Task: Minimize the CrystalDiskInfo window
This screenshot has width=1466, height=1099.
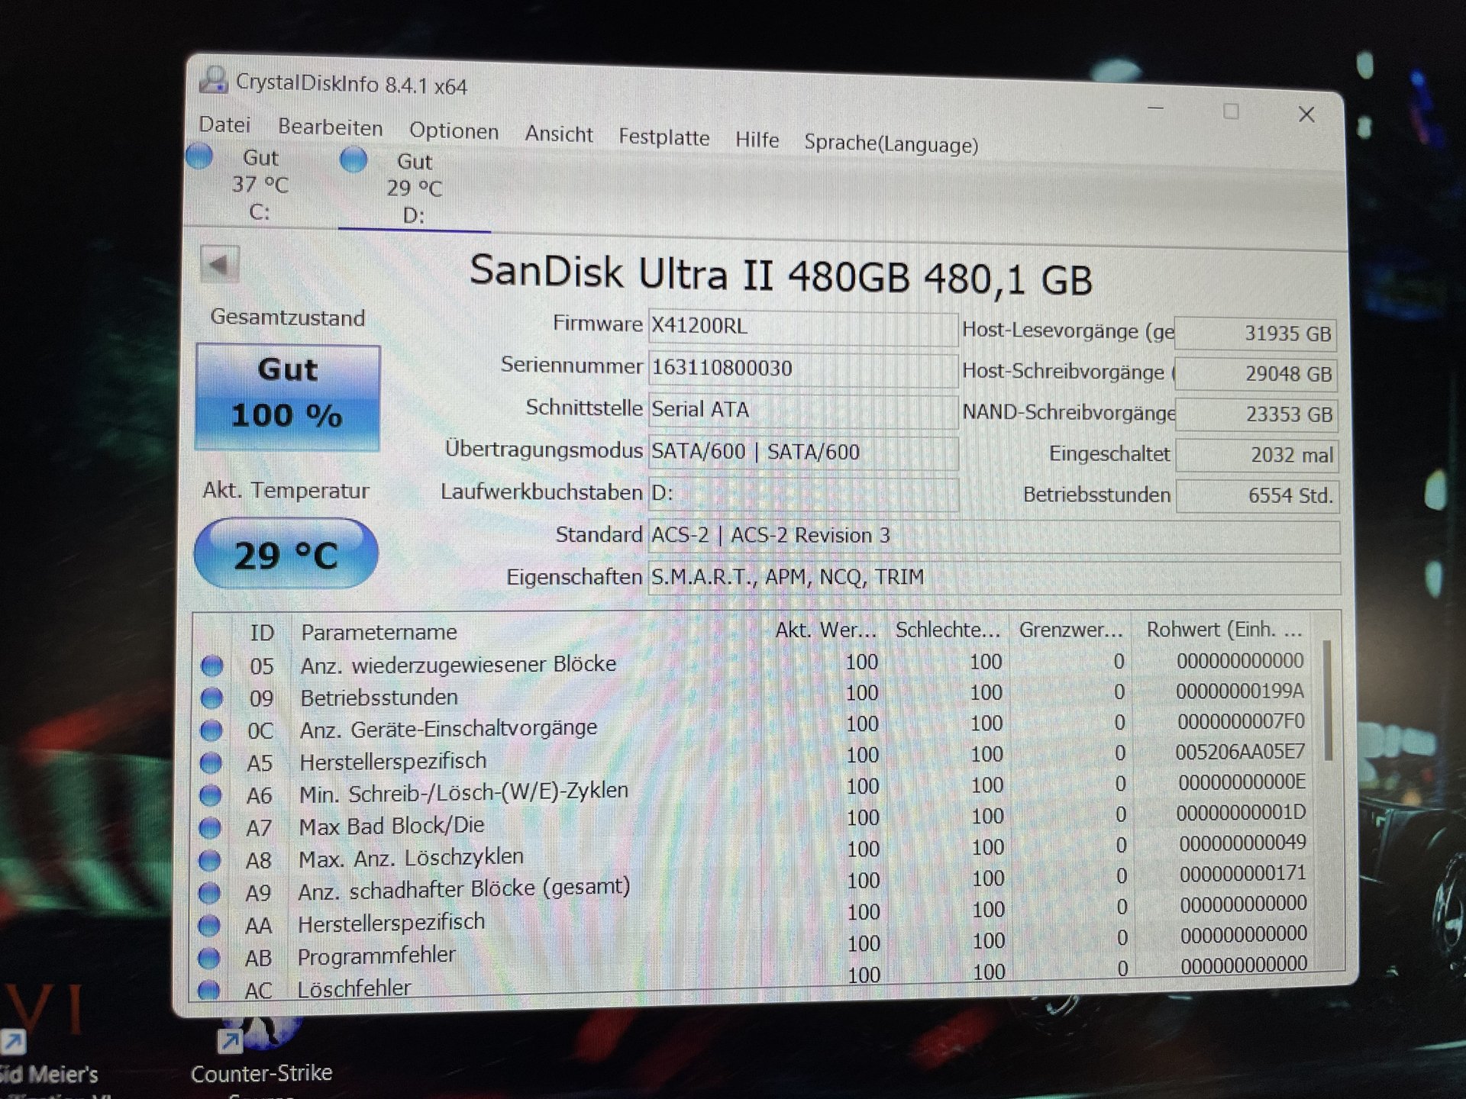Action: pos(1155,109)
